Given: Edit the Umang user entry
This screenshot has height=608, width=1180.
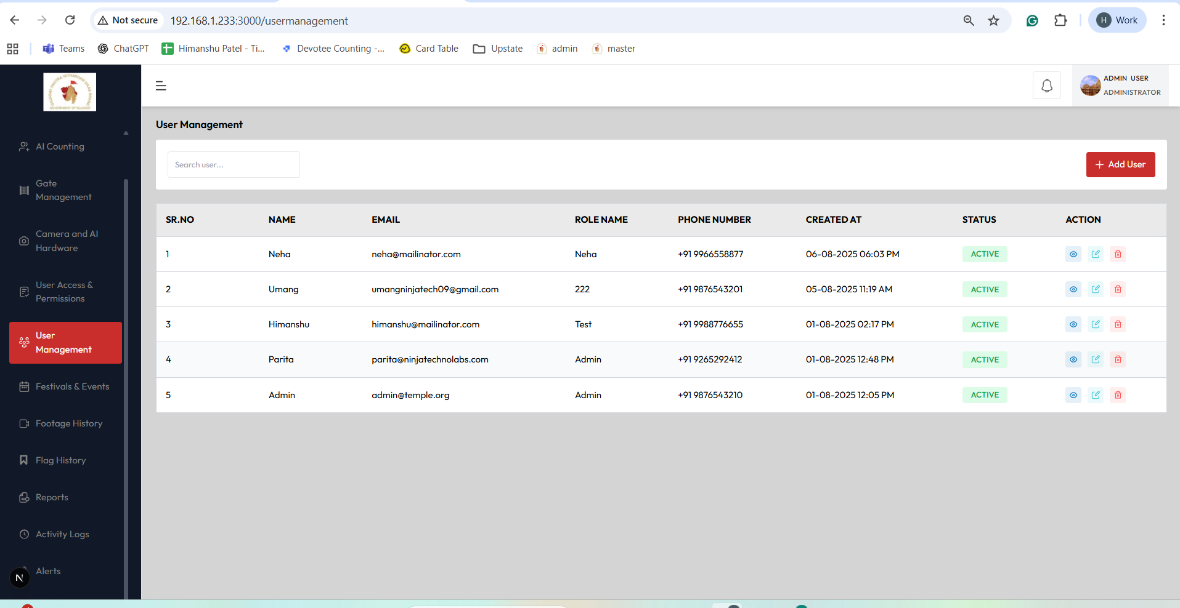Looking at the screenshot, I should pyautogui.click(x=1096, y=289).
